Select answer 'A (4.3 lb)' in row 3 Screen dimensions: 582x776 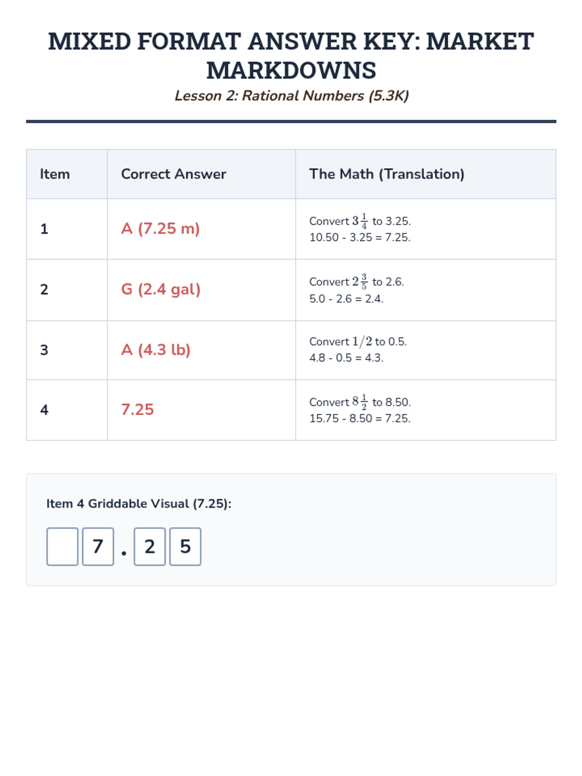[x=156, y=350]
